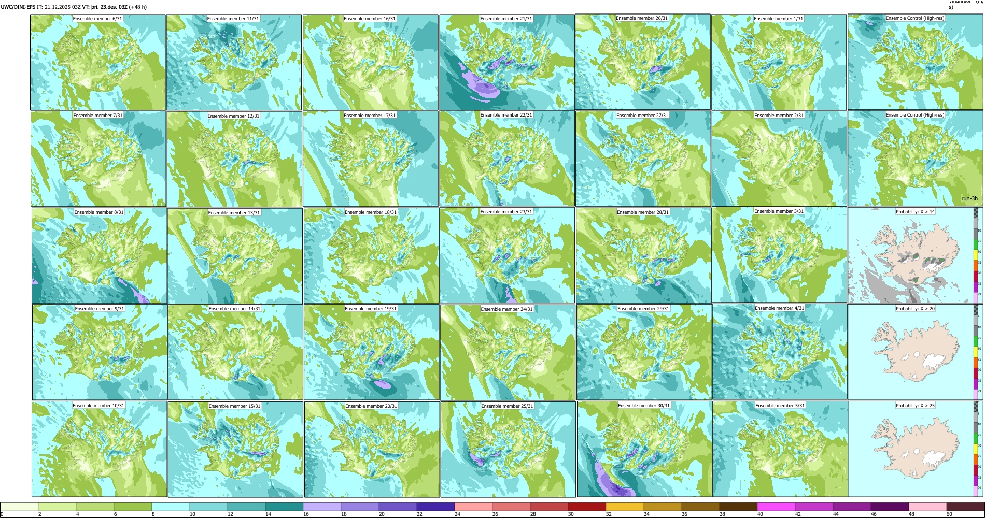This screenshot has height=518, width=985.
Task: Select the Ensemble member 14/31 wind map
Action: pyautogui.click(x=235, y=352)
